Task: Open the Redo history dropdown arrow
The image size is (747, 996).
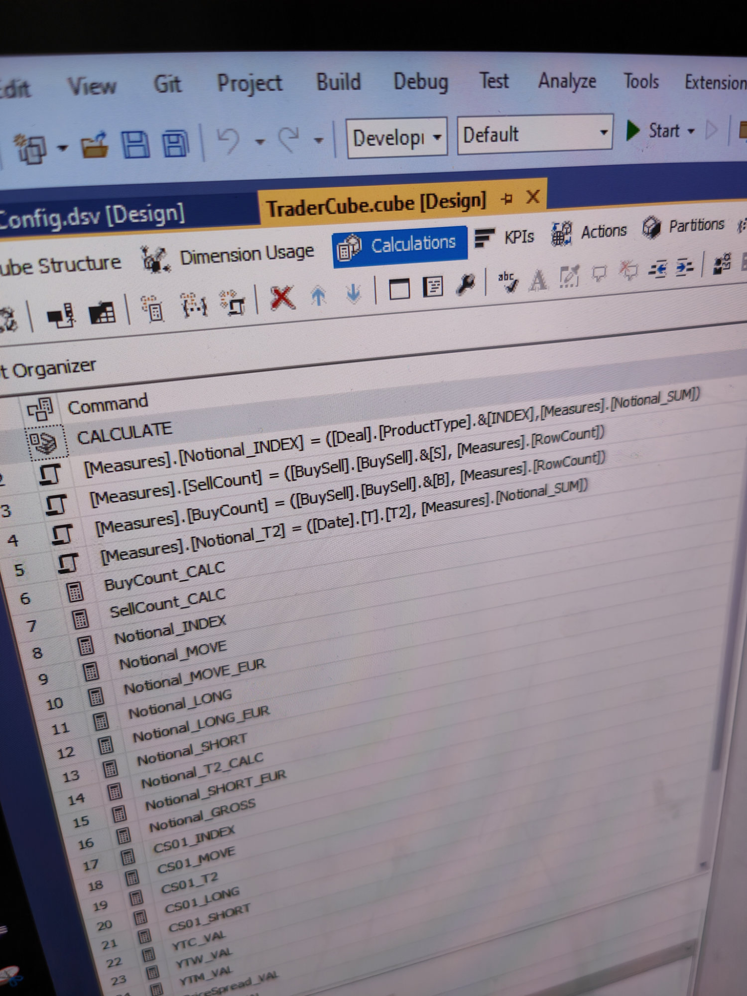Action: (319, 140)
